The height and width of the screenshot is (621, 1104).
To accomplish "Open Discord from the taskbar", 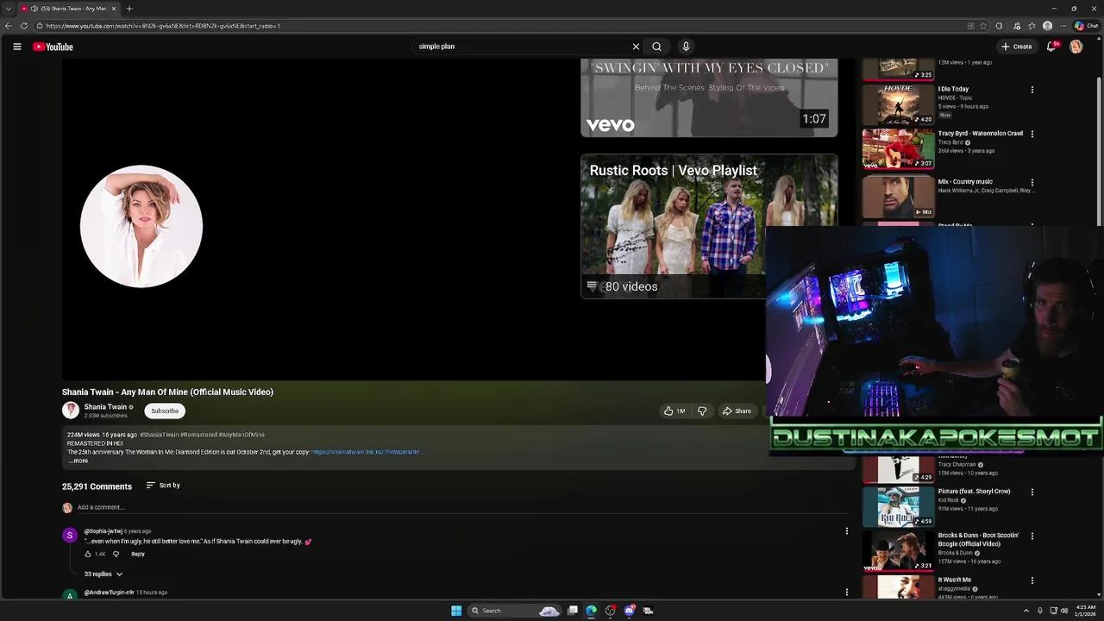I will pos(630,611).
